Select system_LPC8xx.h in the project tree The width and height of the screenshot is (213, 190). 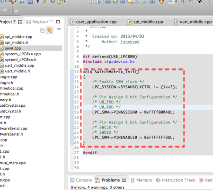tap(21, 60)
